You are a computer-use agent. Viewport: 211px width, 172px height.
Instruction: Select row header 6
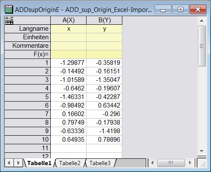(x=28, y=105)
